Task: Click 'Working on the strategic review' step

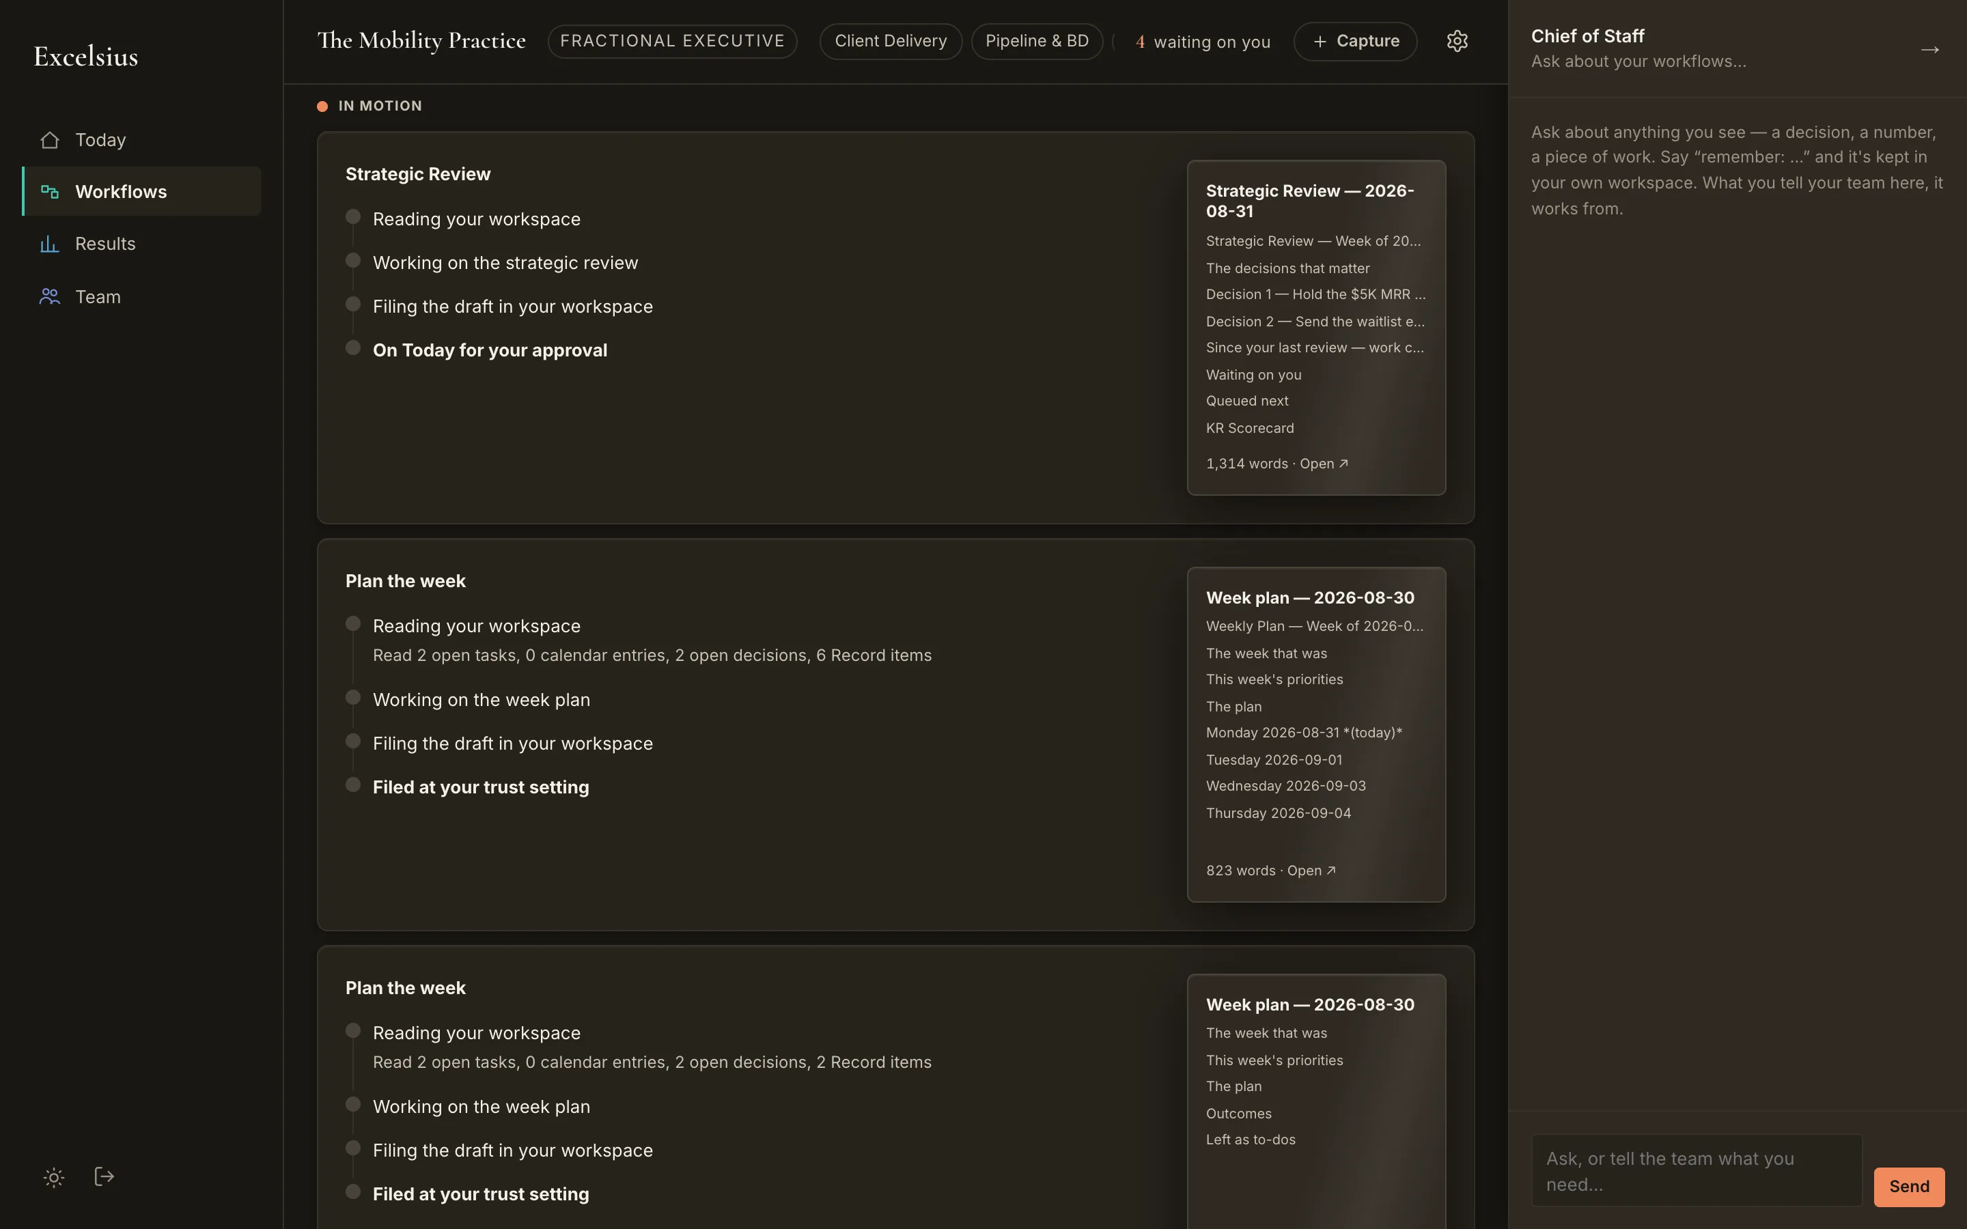Action: point(505,263)
